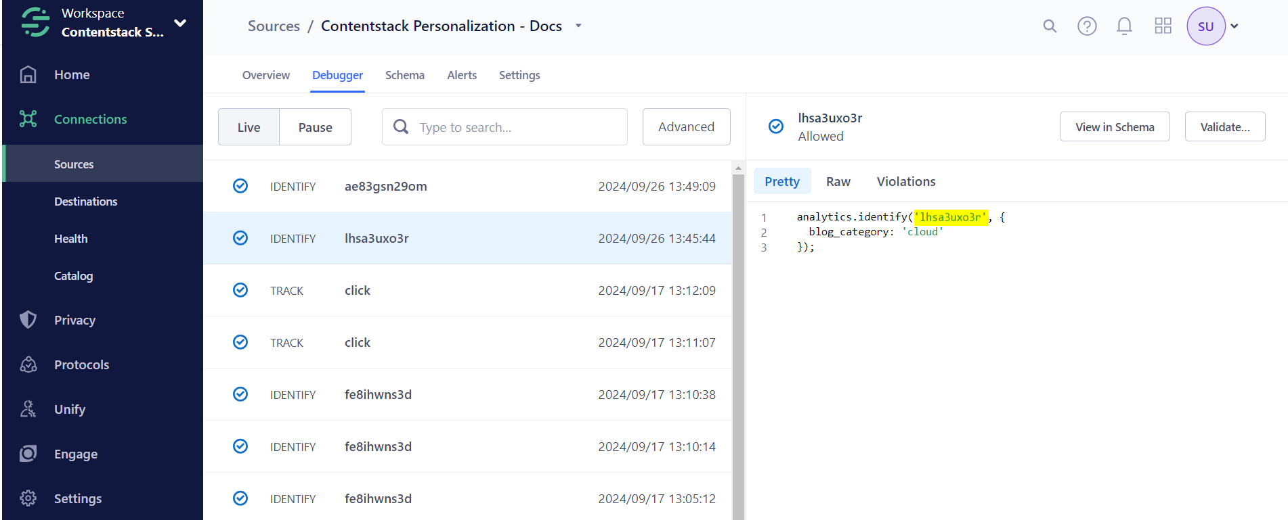Go to the Alerts tab
This screenshot has width=1288, height=520.
point(462,75)
